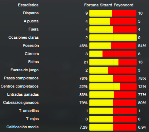Click the full yellow Ocasiones claras bar
This screenshot has height=132, width=149.
113,38
